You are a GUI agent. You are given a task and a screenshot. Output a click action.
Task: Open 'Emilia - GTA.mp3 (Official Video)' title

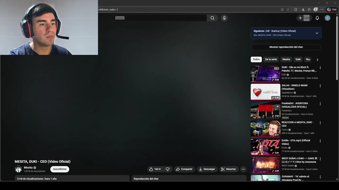[x=296, y=142]
